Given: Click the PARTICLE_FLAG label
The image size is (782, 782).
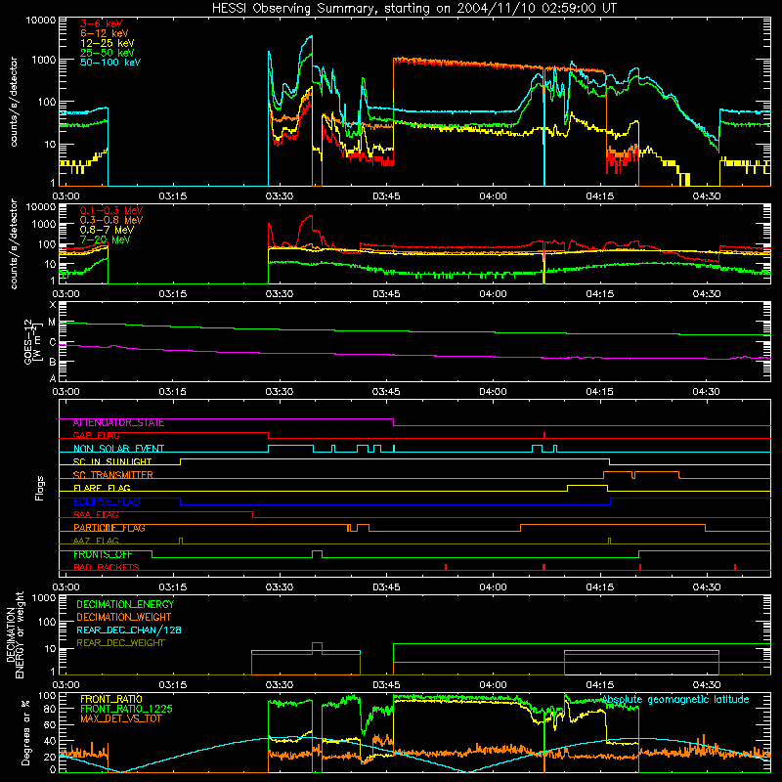Looking at the screenshot, I should pyautogui.click(x=109, y=528).
